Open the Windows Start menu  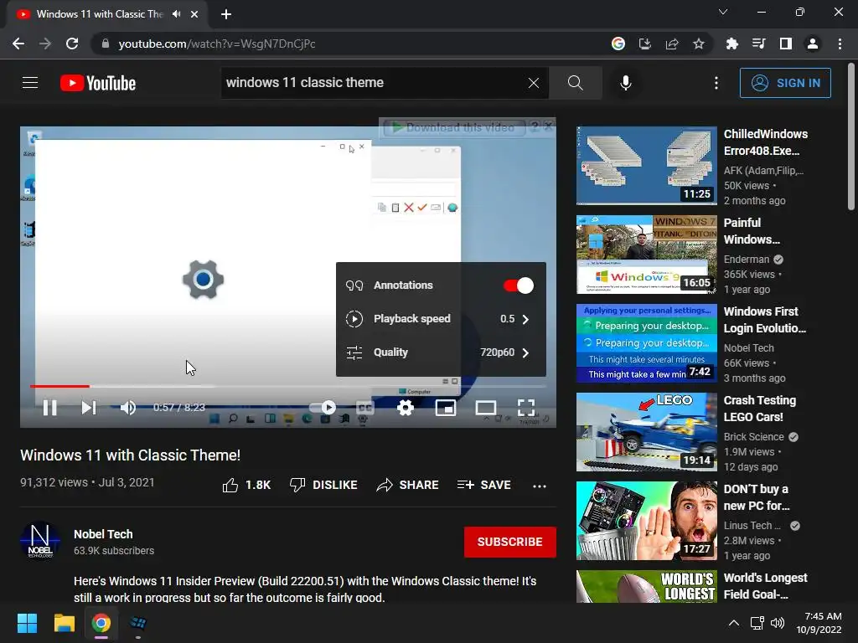27,623
